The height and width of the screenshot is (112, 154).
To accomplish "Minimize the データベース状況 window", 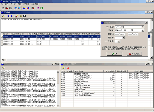I will click(x=146, y=64).
